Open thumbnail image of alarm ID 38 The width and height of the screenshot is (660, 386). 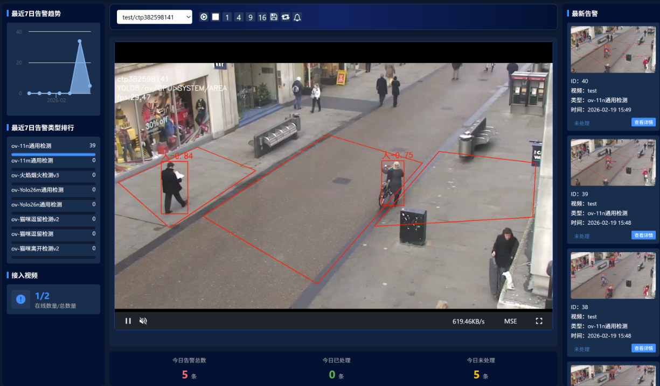tap(613, 275)
